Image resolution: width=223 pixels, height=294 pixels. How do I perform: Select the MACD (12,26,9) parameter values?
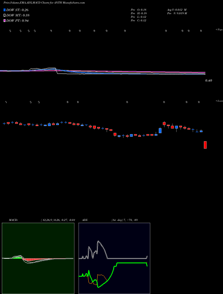click(58, 220)
